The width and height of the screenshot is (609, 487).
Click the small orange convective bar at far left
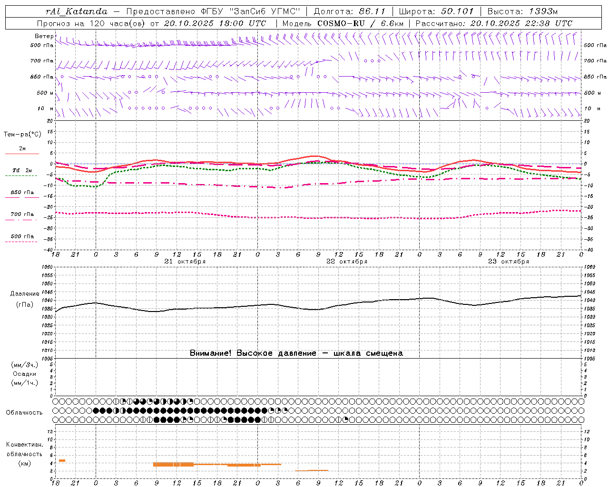click(62, 460)
